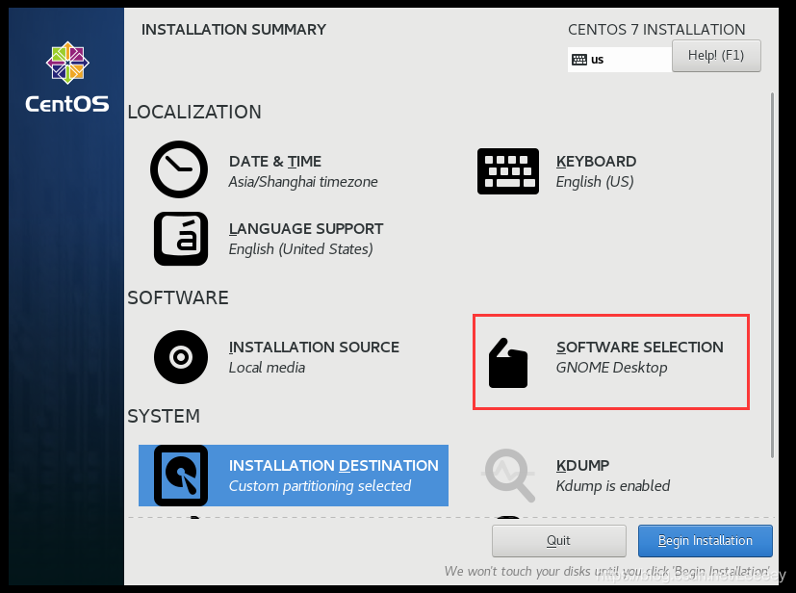The height and width of the screenshot is (593, 796).
Task: Click 'English (United States)' text
Action: 300,249
